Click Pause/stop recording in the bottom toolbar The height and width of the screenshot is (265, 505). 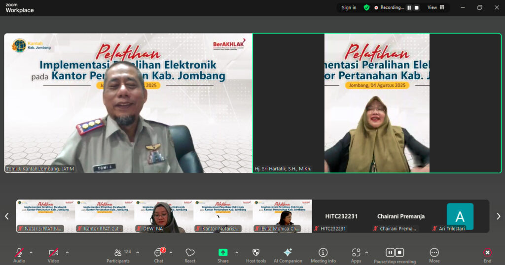pyautogui.click(x=395, y=255)
